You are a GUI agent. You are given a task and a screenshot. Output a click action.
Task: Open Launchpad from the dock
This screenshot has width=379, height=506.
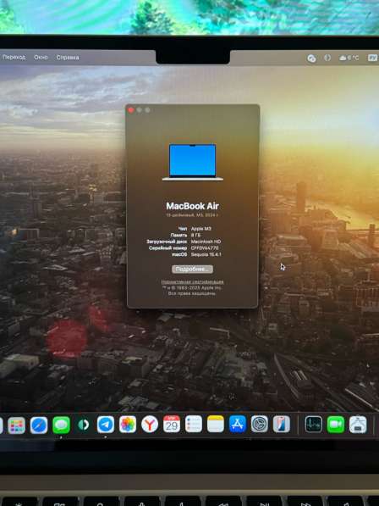(x=16, y=425)
